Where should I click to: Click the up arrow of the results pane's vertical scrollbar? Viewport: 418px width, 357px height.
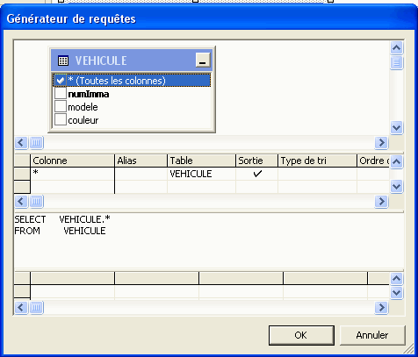tap(396, 278)
